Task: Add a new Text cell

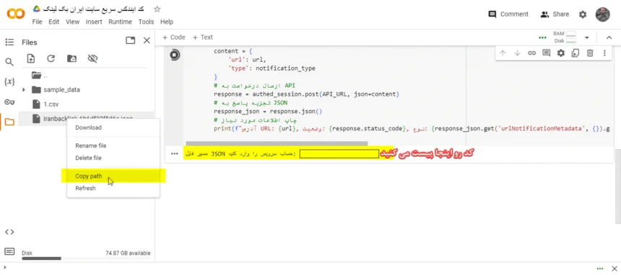Action: point(202,37)
